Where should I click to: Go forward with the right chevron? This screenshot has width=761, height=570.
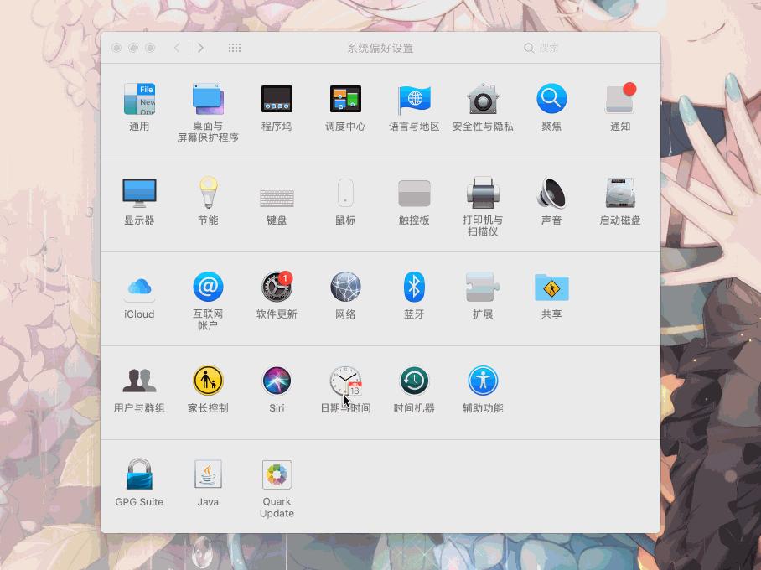click(200, 48)
